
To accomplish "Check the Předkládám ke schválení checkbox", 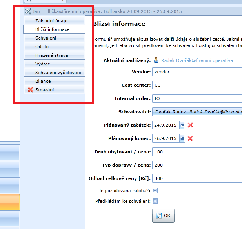I will tap(155, 201).
